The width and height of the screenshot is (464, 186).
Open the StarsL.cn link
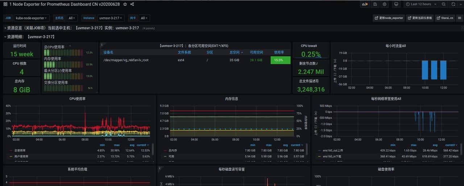[444, 18]
